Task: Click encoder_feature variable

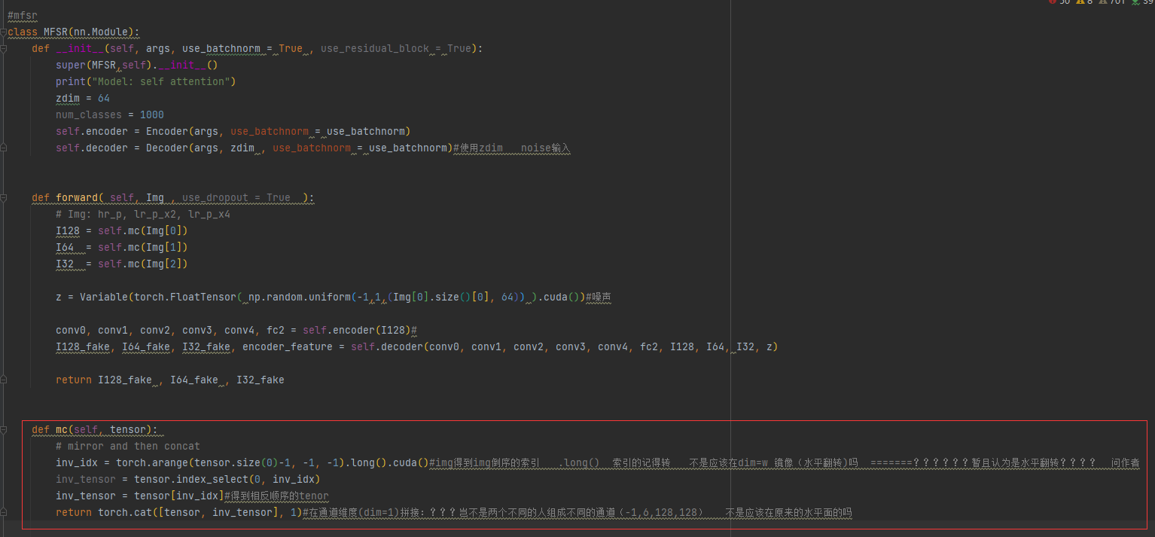Action: point(288,346)
